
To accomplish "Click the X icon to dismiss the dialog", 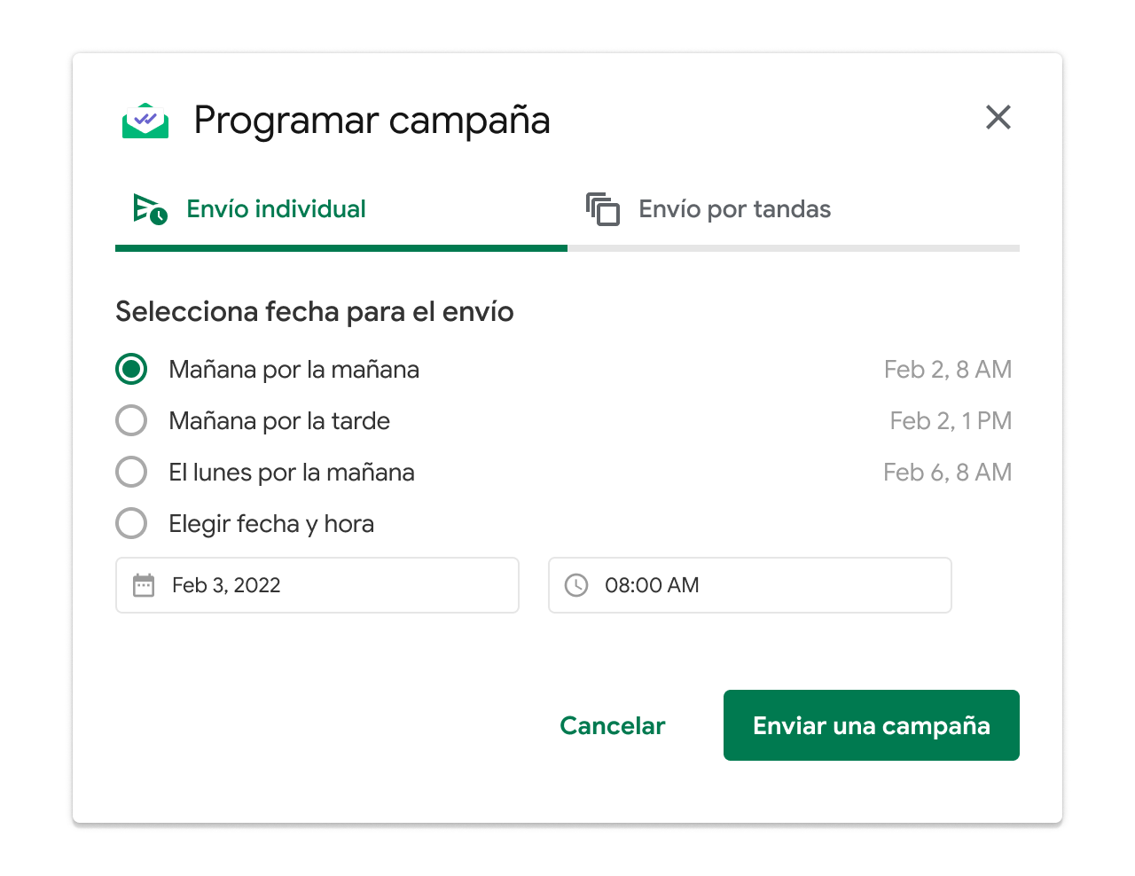I will 998,117.
